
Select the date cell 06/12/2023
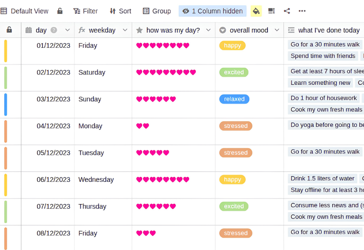48,185
